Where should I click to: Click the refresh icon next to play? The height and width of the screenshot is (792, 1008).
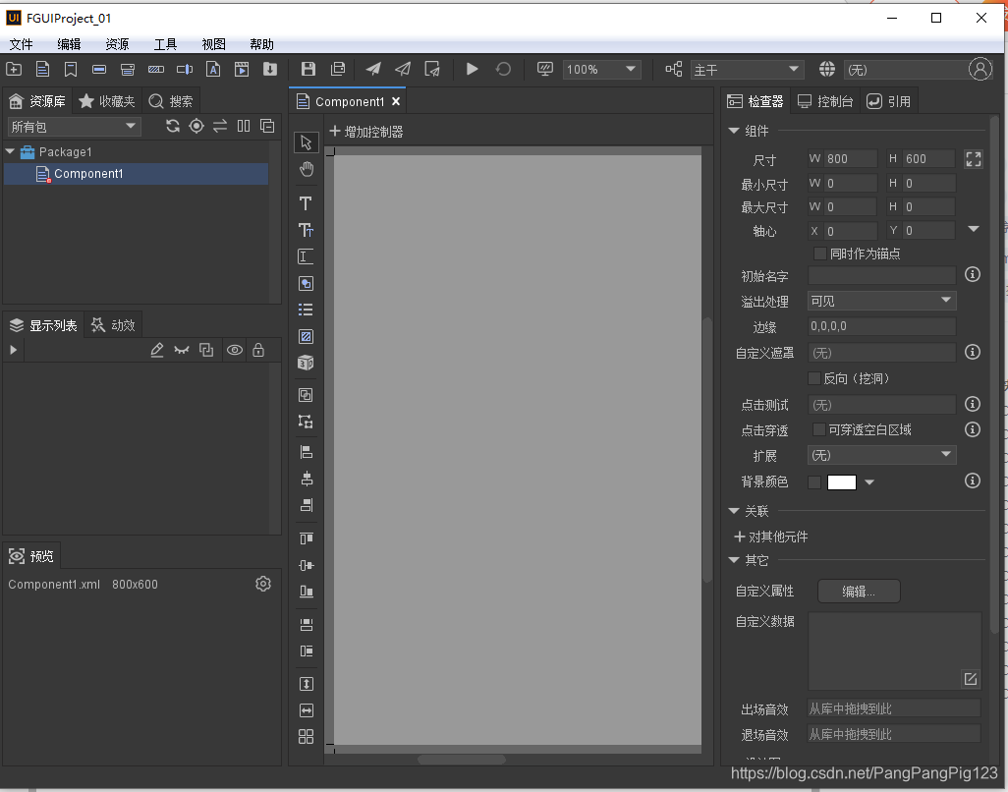pyautogui.click(x=503, y=69)
